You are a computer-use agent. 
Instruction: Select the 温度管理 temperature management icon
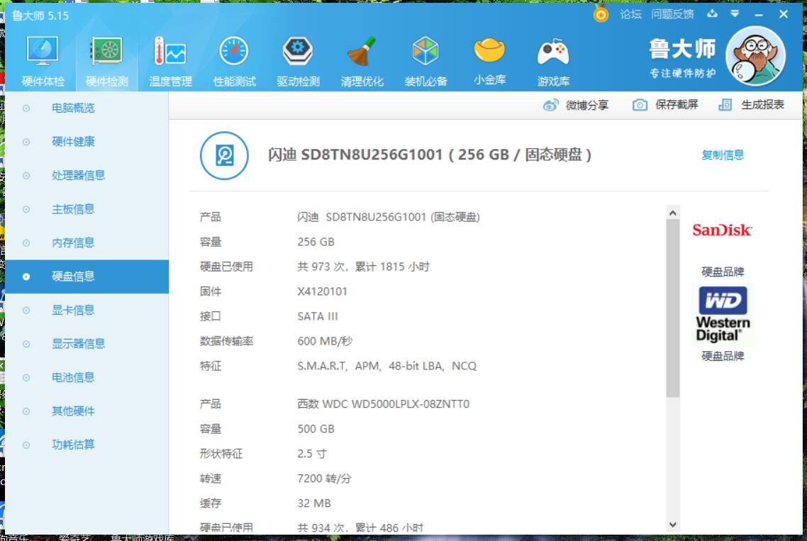click(170, 52)
